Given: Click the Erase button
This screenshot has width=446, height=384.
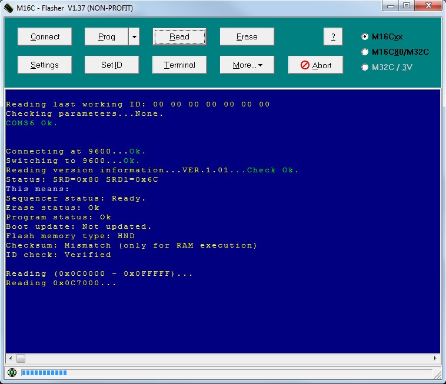Looking at the screenshot, I should [x=247, y=36].
